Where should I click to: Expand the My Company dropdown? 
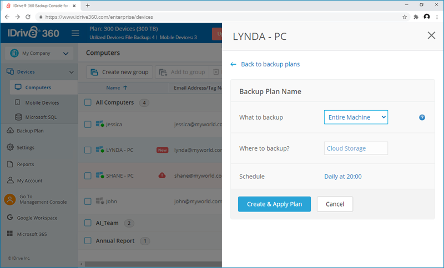(x=39, y=53)
